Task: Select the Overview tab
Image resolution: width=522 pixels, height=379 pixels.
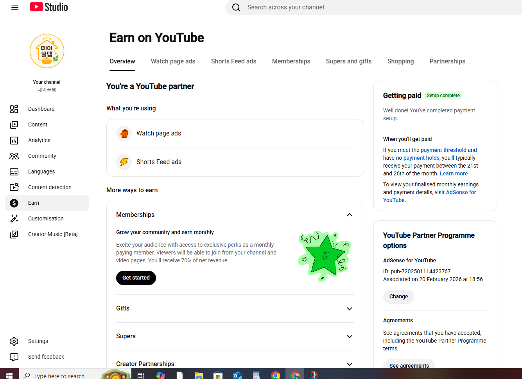Action: 122,61
